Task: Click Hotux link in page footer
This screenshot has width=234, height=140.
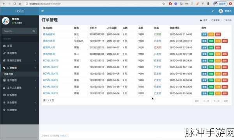Action: [63, 136]
